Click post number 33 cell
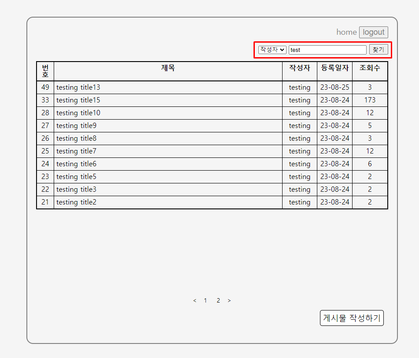419x358 pixels. (45, 100)
